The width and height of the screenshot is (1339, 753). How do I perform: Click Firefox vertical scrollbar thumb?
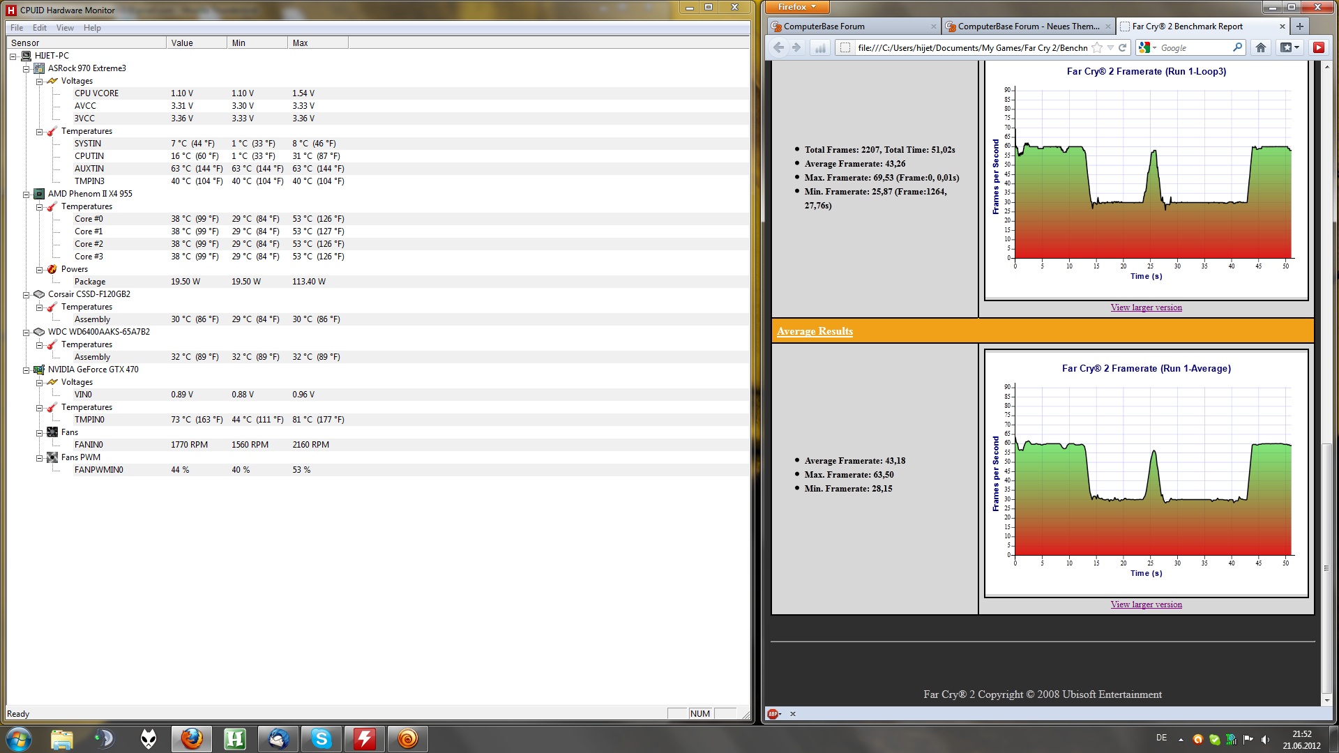point(1326,568)
